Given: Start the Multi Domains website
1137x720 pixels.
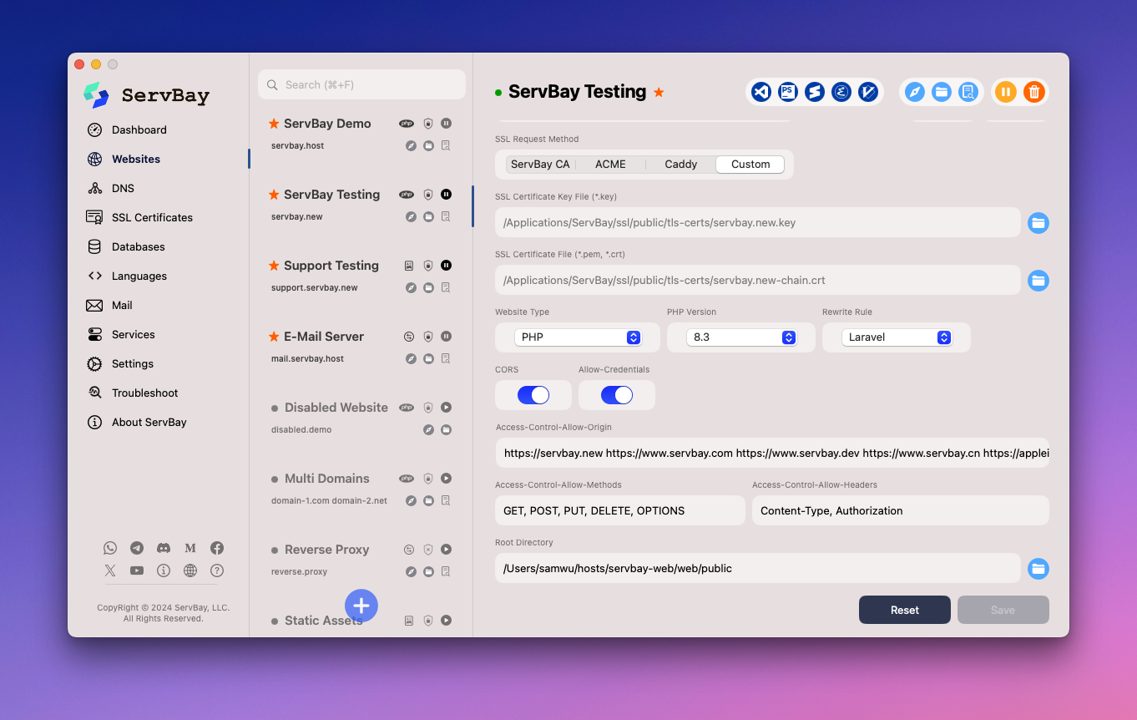Looking at the screenshot, I should (x=446, y=478).
